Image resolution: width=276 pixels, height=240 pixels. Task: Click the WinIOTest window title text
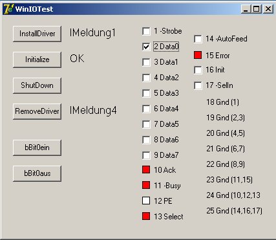click(x=34, y=9)
